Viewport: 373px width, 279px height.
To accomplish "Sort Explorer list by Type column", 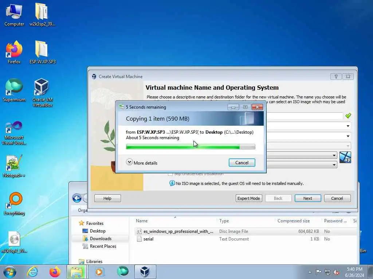I will tap(224, 221).
